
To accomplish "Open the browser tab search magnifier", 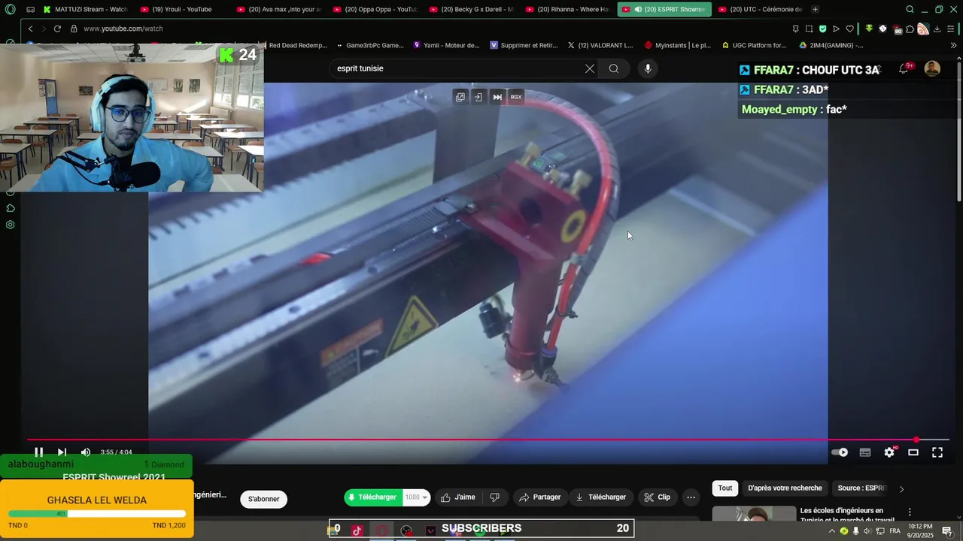I will pyautogui.click(x=910, y=10).
